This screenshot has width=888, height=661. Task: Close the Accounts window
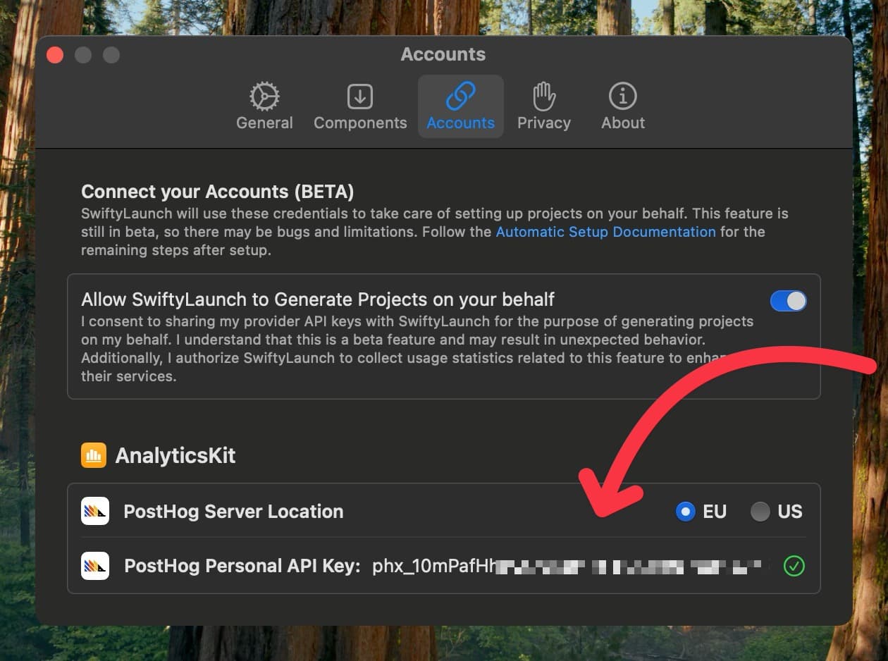[x=55, y=55]
